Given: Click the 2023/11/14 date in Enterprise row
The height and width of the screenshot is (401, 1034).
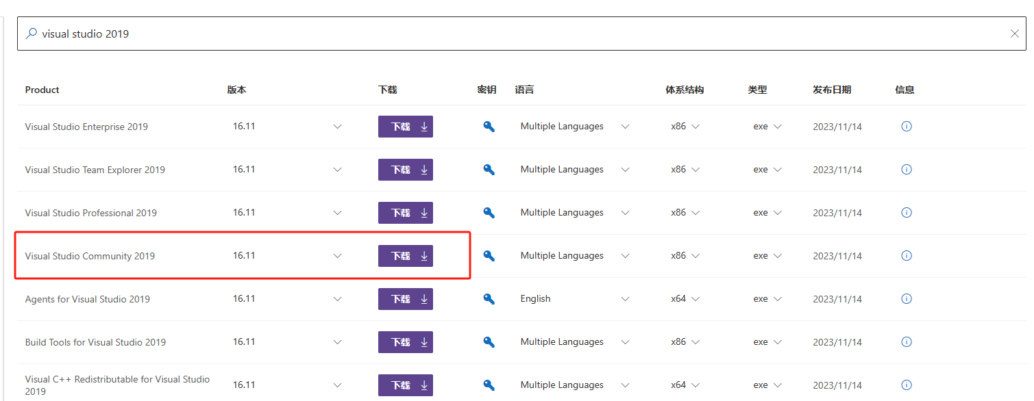Looking at the screenshot, I should tap(837, 127).
